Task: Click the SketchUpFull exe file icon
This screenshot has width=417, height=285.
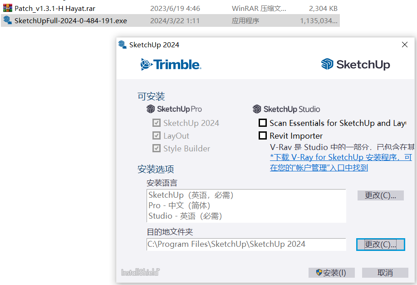Action: point(7,20)
